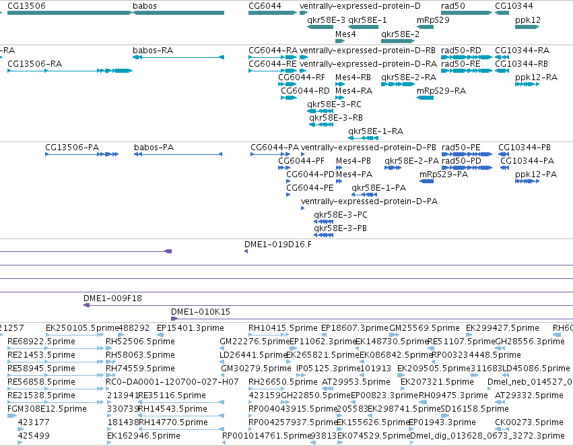This screenshot has height=446, width=573.
Task: Select protein qkr58E-2-PA
Action: tap(393, 168)
